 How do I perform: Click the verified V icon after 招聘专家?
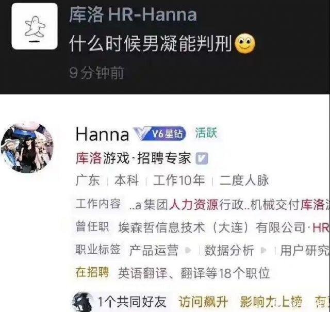[202, 158]
